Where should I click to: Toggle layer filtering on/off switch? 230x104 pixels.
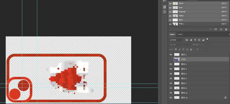pyautogui.click(x=207, y=39)
